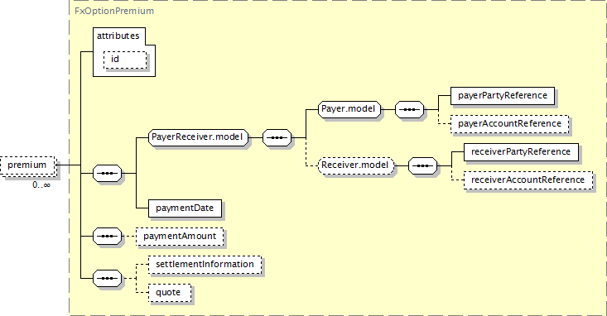
Task: Select the optional Receiver.model group node
Action: (356, 165)
